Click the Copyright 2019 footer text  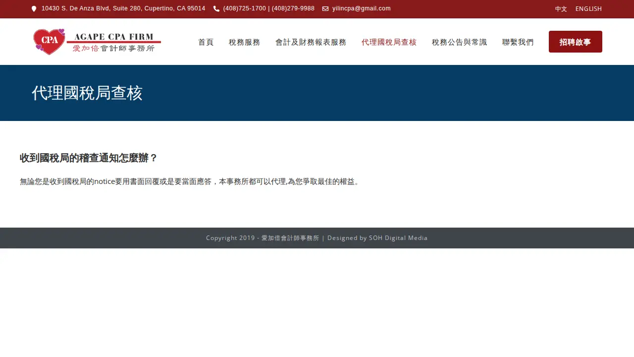click(317, 238)
